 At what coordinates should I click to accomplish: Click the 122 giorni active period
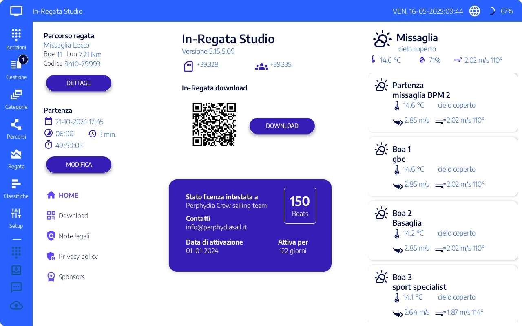(293, 251)
